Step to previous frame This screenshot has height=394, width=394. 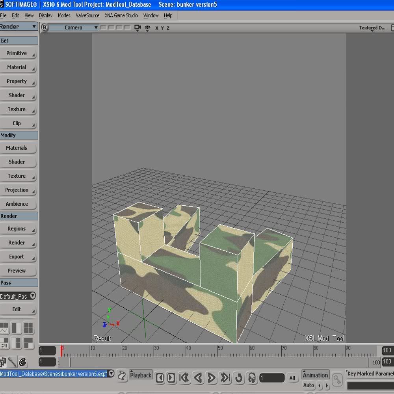click(x=160, y=378)
